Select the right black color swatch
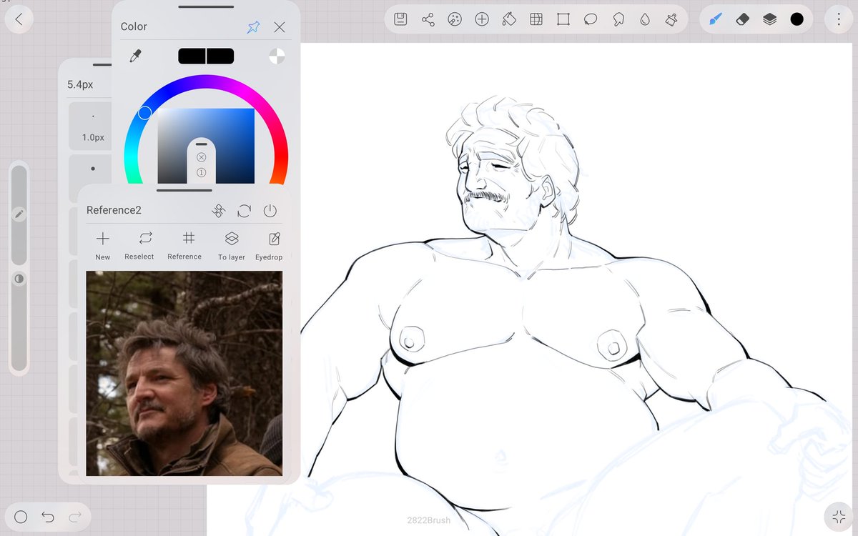The width and height of the screenshot is (858, 536). click(220, 56)
